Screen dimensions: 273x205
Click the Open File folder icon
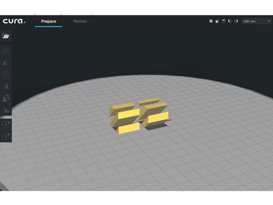click(6, 36)
